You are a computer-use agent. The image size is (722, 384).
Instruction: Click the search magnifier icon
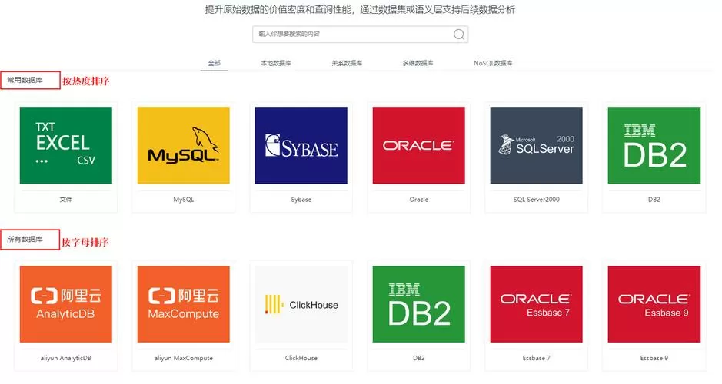coord(458,35)
